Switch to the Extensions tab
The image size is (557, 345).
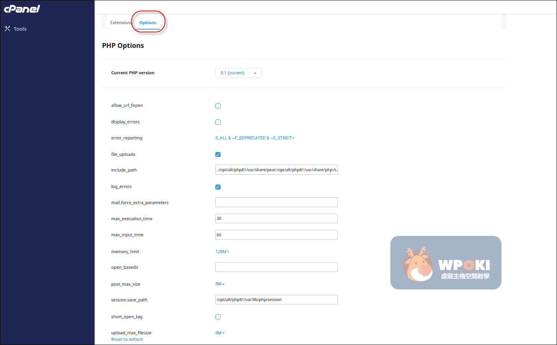click(x=121, y=23)
